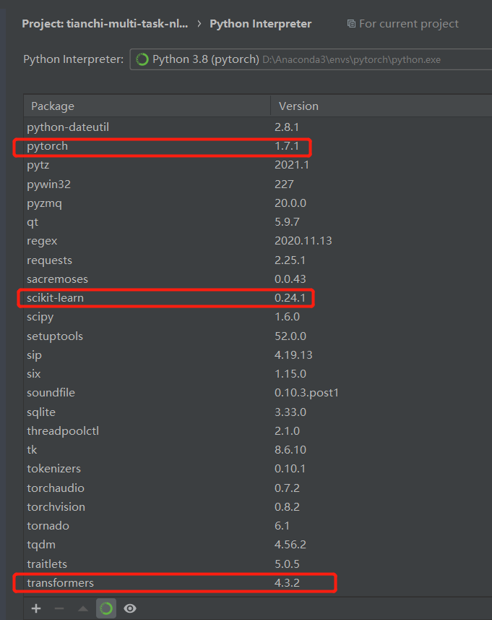
Task: Select the pytz package row
Action: (258, 165)
